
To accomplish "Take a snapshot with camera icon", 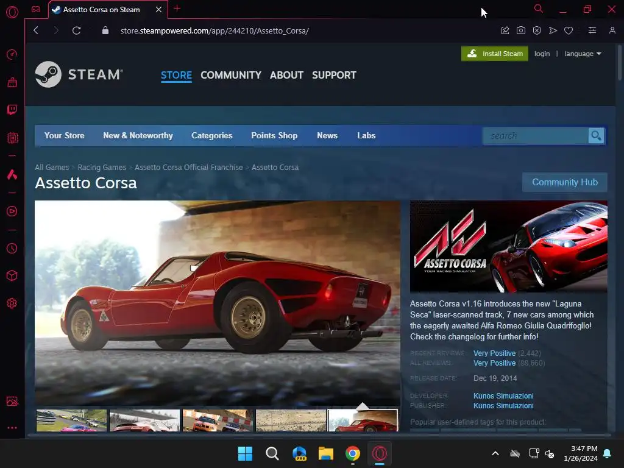I will point(521,30).
